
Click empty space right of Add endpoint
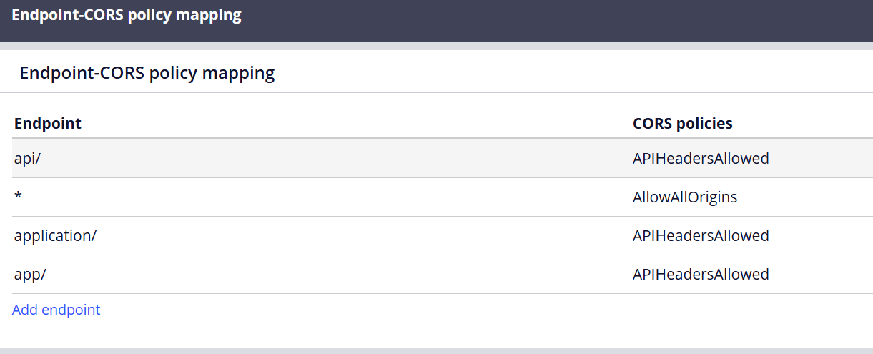(429, 310)
